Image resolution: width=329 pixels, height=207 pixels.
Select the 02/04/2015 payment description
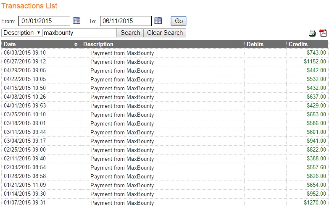122,168
